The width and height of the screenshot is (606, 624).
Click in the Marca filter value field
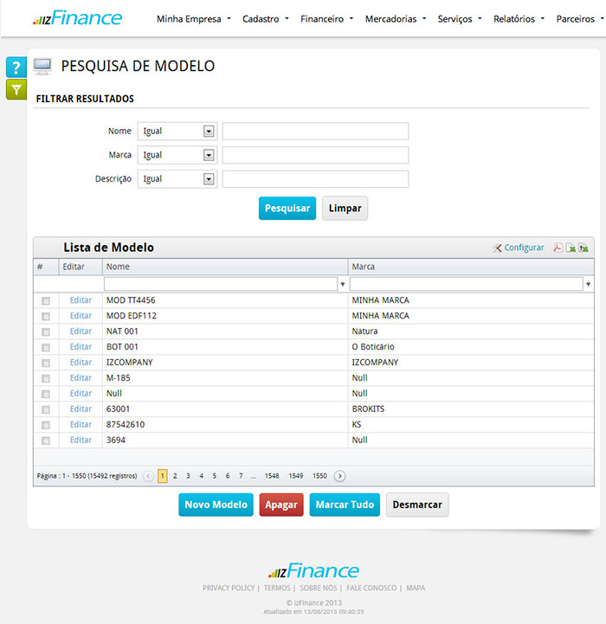click(x=315, y=155)
